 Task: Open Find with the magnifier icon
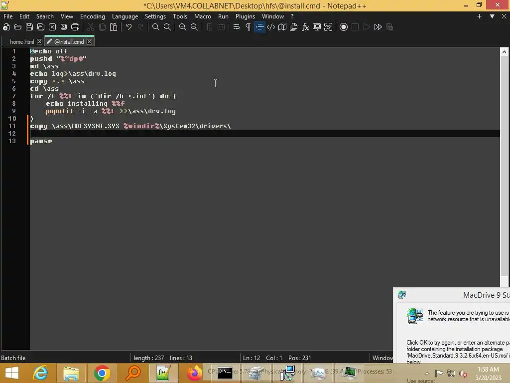coord(156,27)
